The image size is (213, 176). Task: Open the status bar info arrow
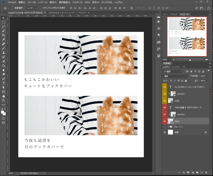point(44,173)
